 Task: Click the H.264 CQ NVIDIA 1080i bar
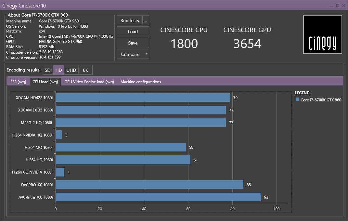coord(60,172)
